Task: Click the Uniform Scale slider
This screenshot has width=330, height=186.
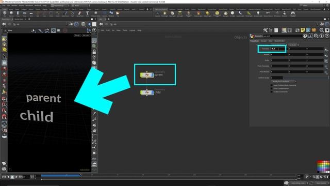Action: (x=306, y=78)
